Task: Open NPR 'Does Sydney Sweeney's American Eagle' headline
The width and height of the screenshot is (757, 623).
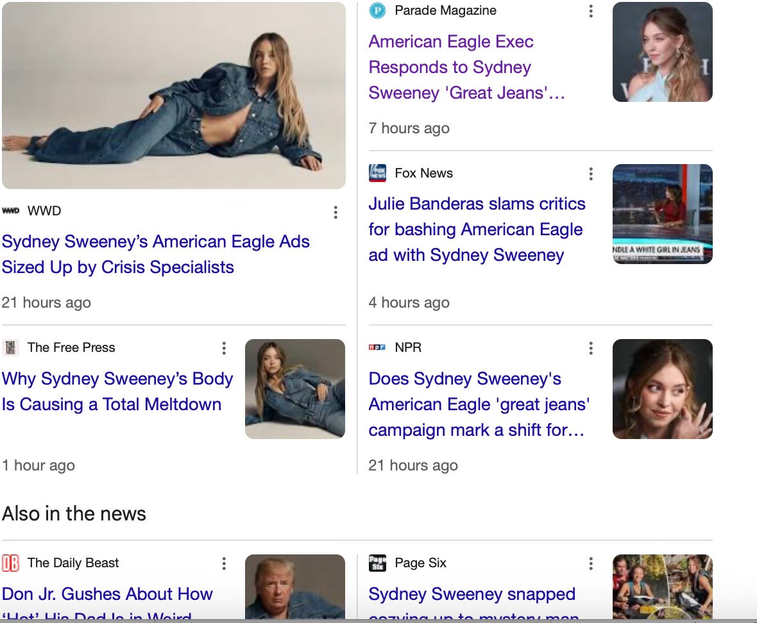Action: tap(479, 404)
